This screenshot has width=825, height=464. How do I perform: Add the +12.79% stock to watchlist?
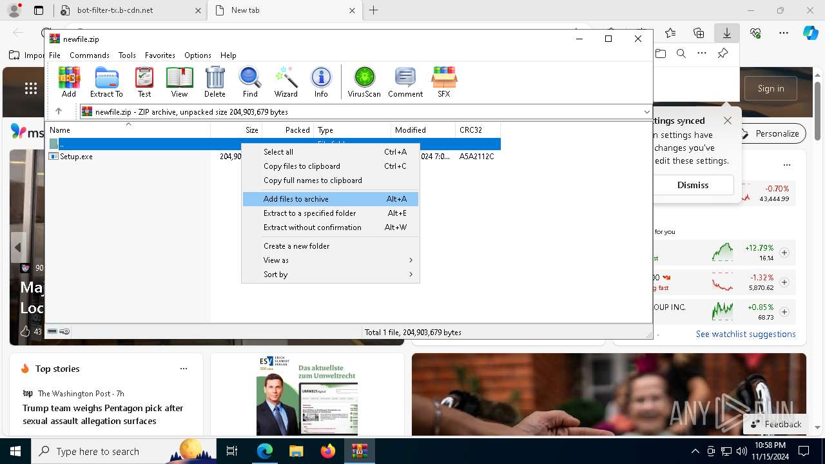pos(784,253)
